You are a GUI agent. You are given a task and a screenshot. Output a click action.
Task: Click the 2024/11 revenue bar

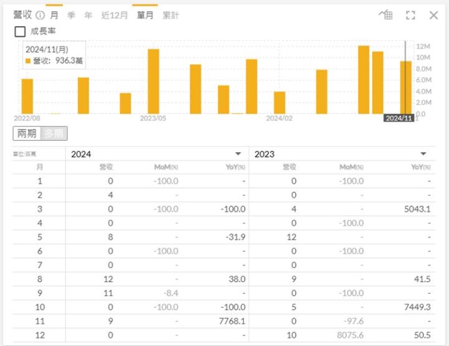tap(405, 87)
